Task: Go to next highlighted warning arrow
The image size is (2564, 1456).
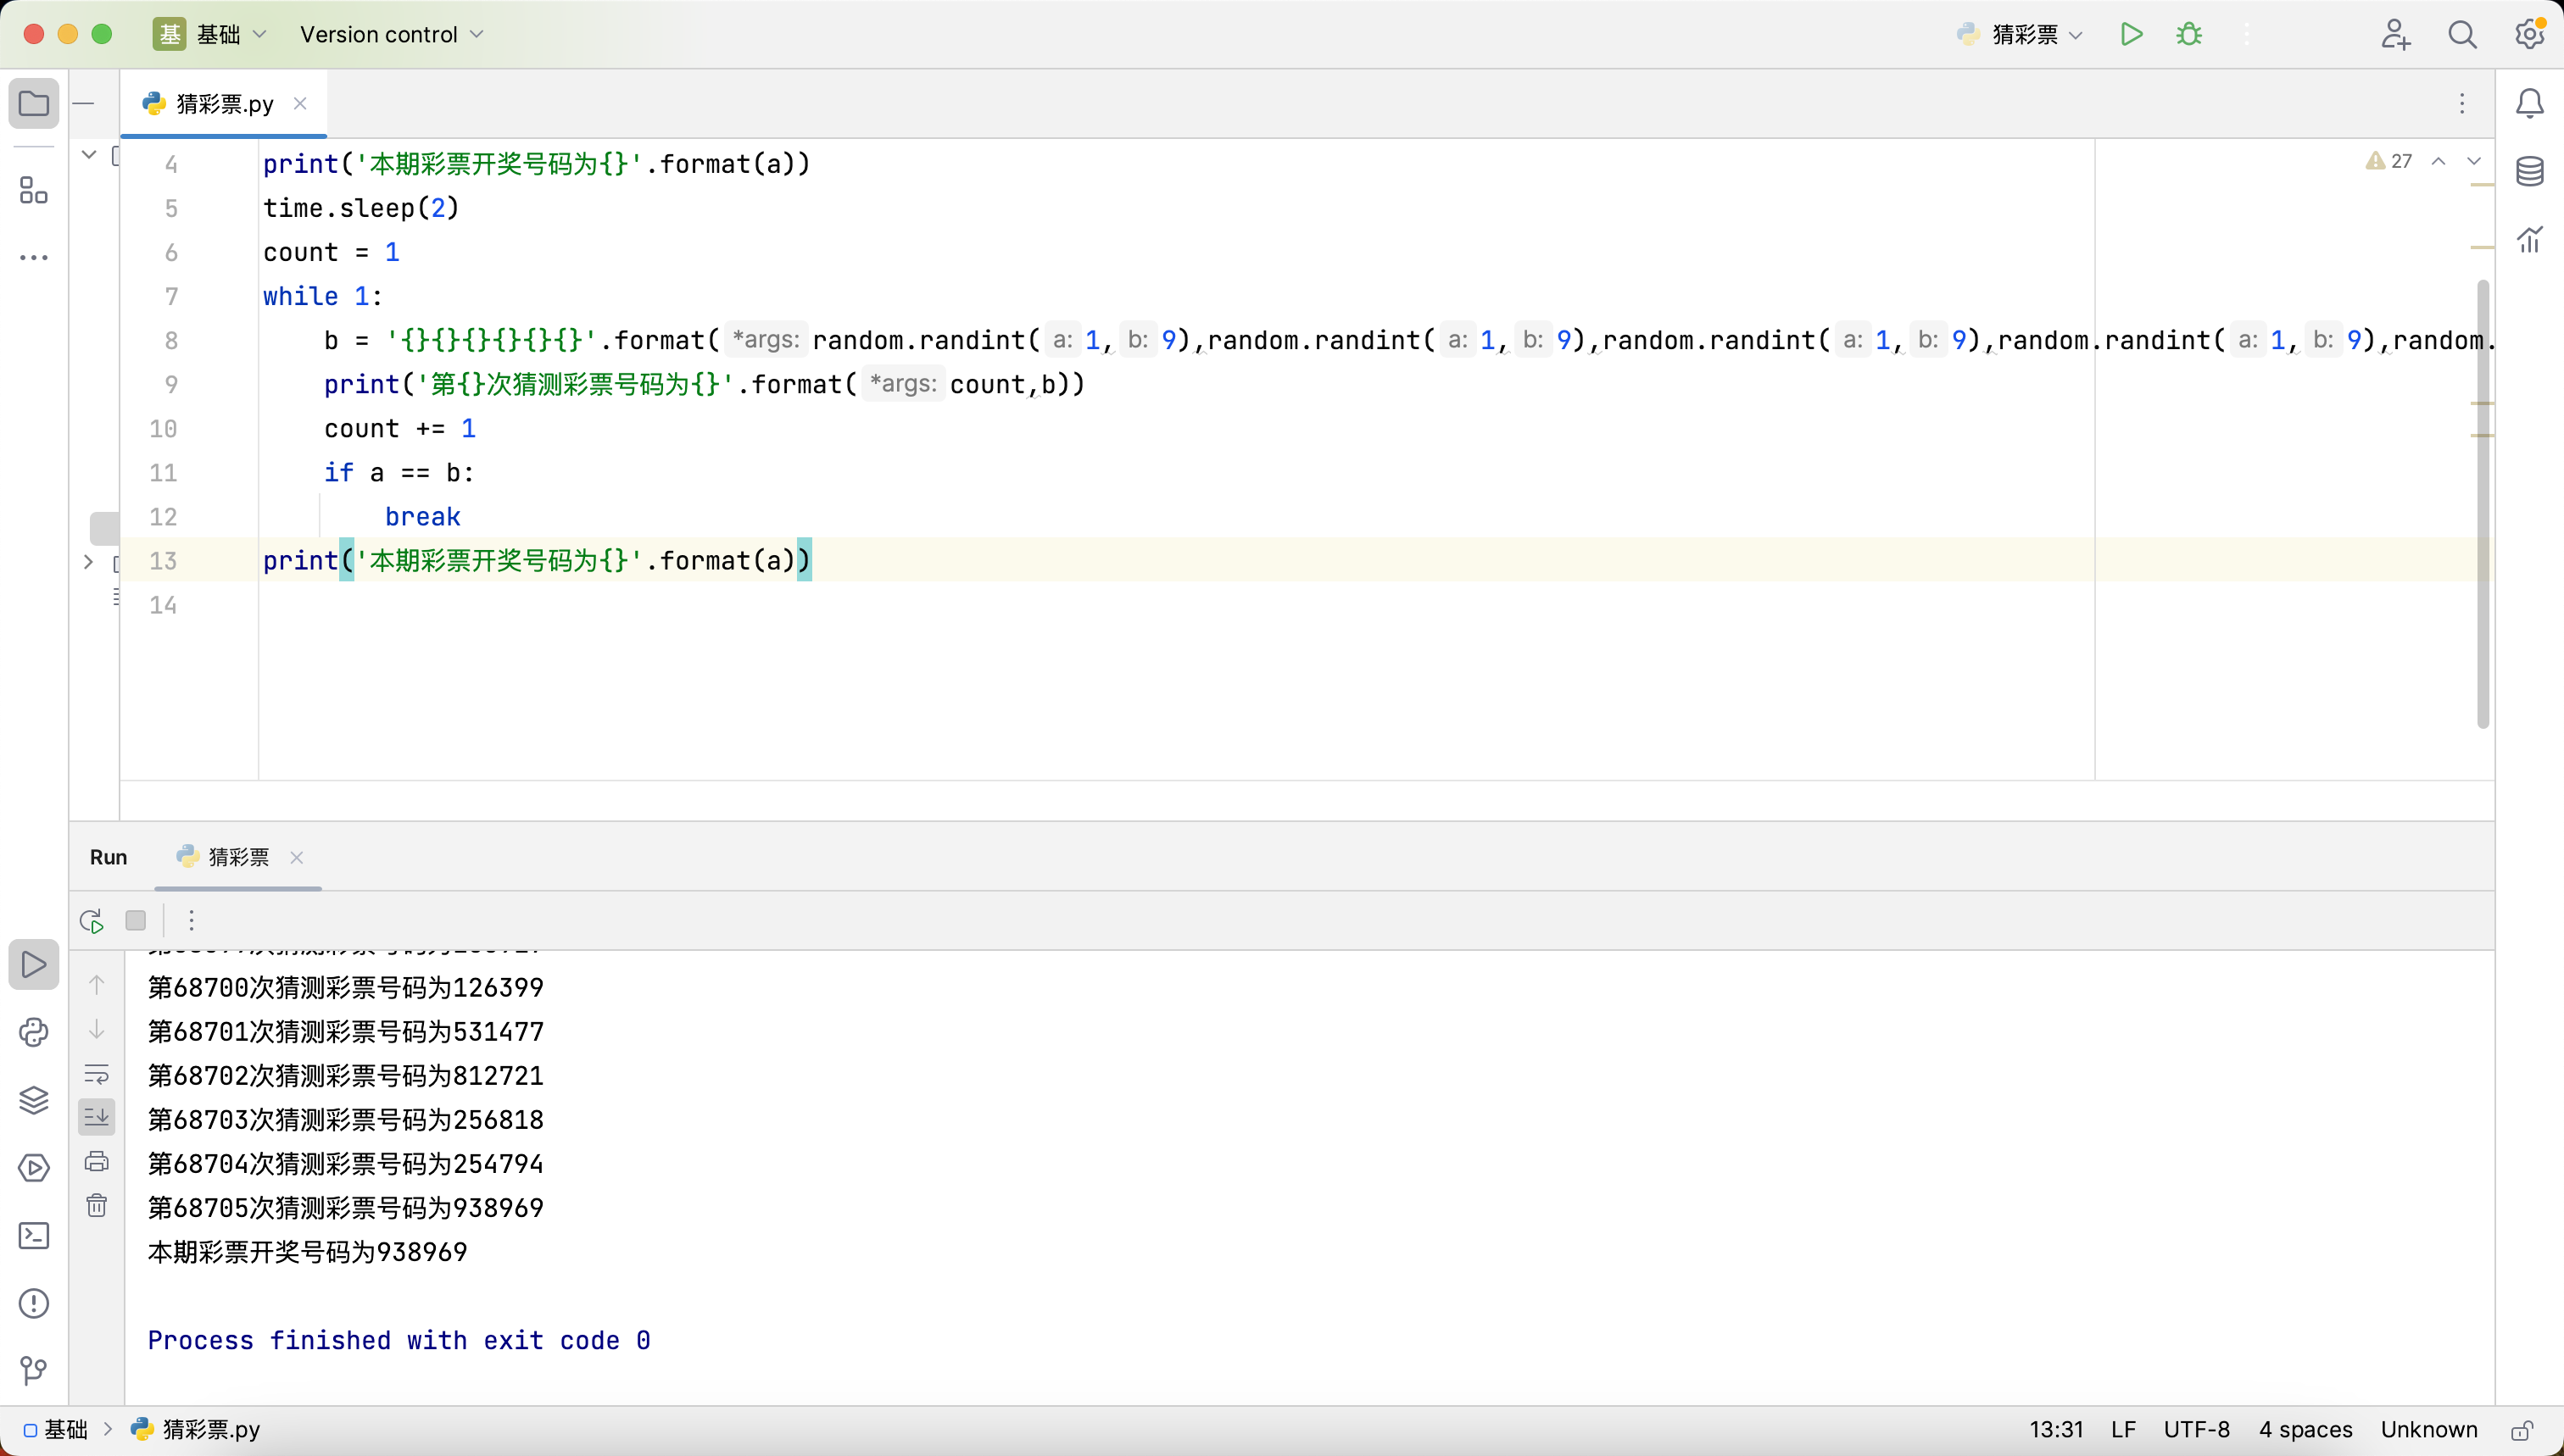Action: point(2474,161)
